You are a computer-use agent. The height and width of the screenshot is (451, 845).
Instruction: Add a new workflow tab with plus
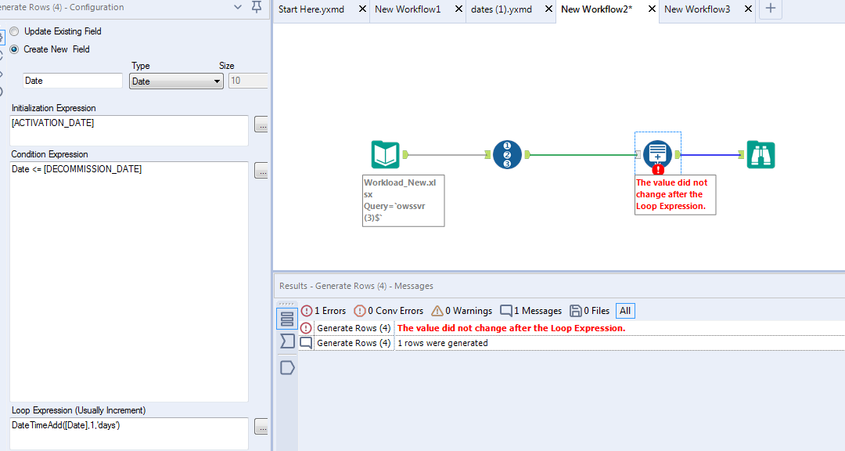[771, 9]
